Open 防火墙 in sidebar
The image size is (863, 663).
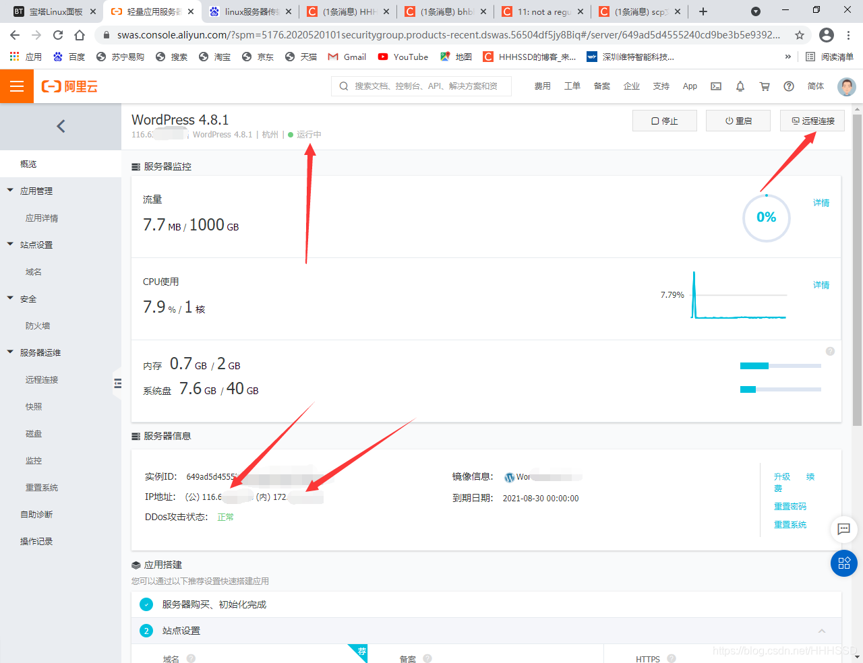(38, 325)
